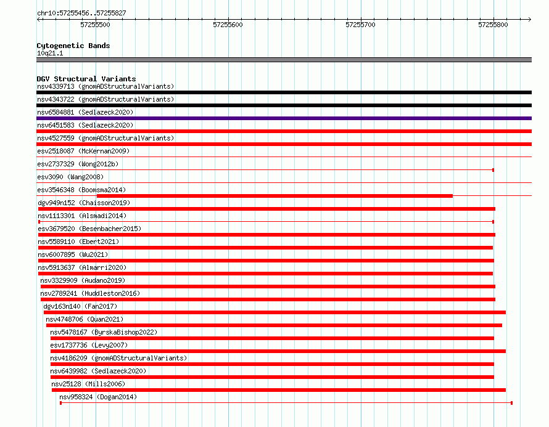Select the nsv5478167 (ByrskaBishop2022) label
This screenshot has height=427, width=549.
104,332
